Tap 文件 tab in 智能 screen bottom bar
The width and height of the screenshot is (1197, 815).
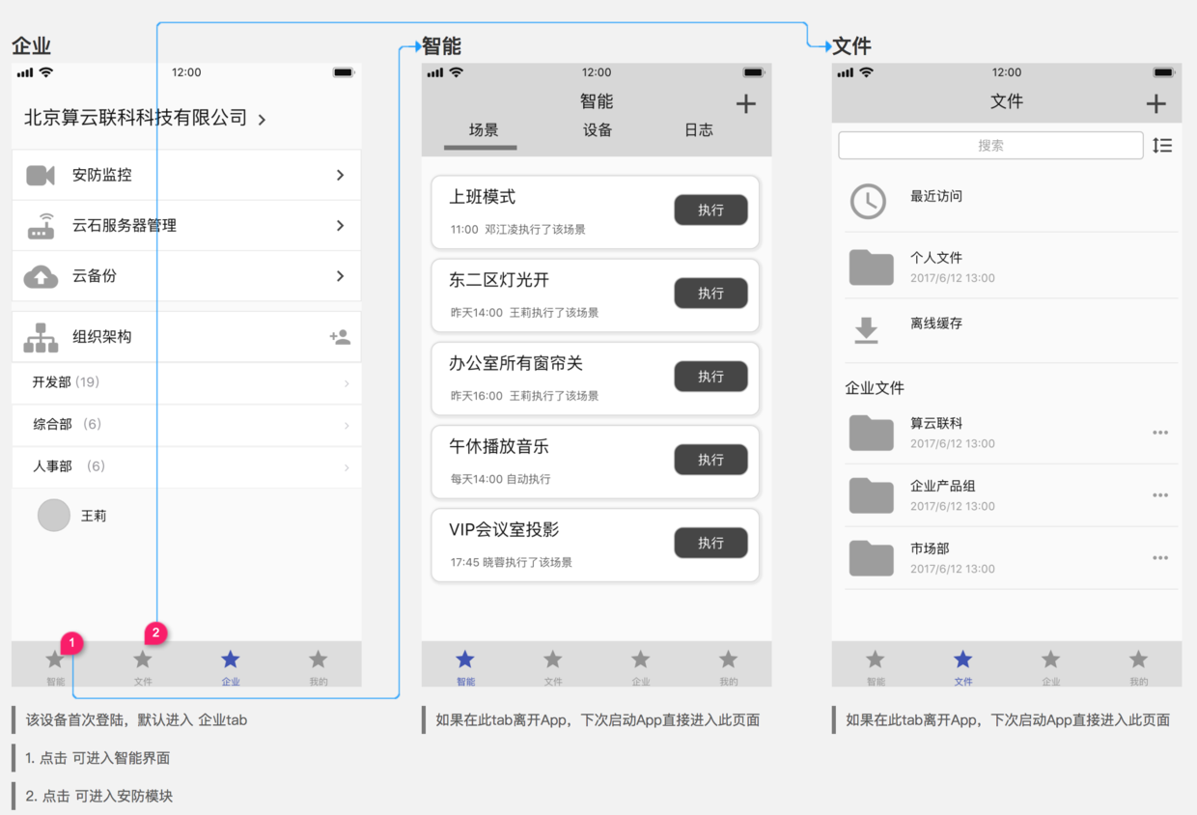553,665
